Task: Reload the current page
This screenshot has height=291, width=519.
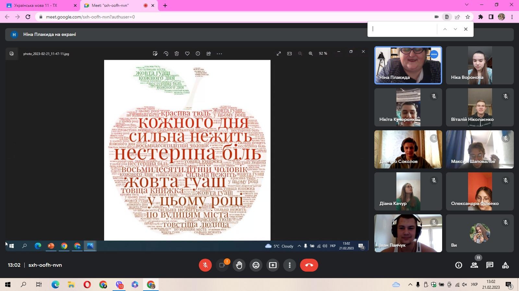Action: click(x=28, y=17)
